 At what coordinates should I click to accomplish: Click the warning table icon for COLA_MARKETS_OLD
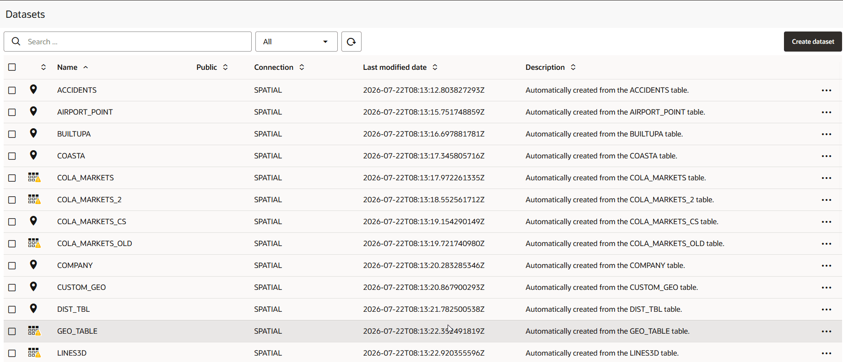pyautogui.click(x=34, y=243)
